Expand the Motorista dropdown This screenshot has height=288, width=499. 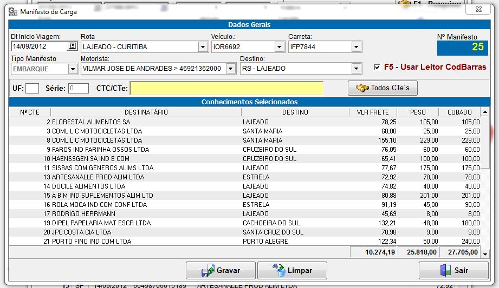(x=231, y=69)
